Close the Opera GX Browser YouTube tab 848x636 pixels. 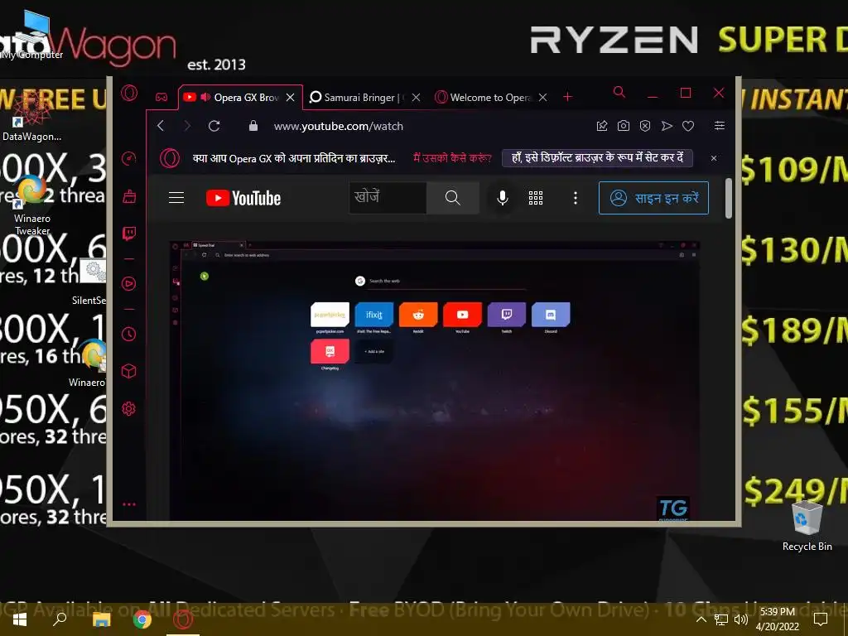coord(291,98)
